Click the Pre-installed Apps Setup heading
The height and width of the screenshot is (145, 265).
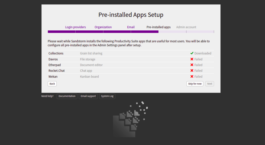point(131,15)
